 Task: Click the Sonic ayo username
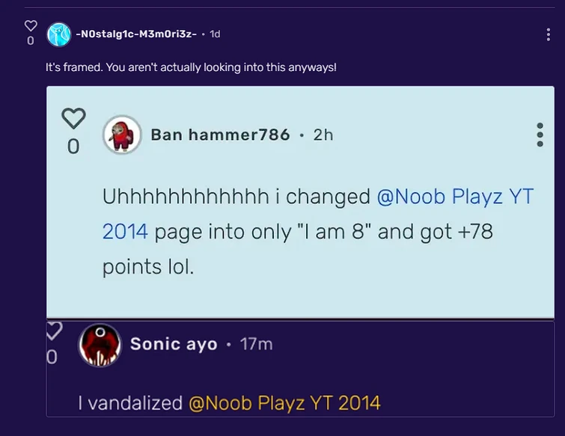(174, 344)
